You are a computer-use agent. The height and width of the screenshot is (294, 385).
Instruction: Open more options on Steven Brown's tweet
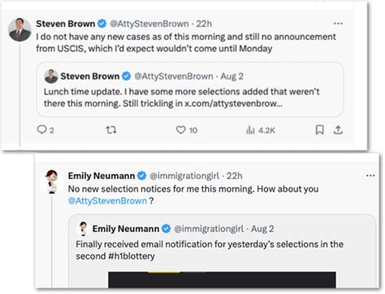(x=338, y=23)
